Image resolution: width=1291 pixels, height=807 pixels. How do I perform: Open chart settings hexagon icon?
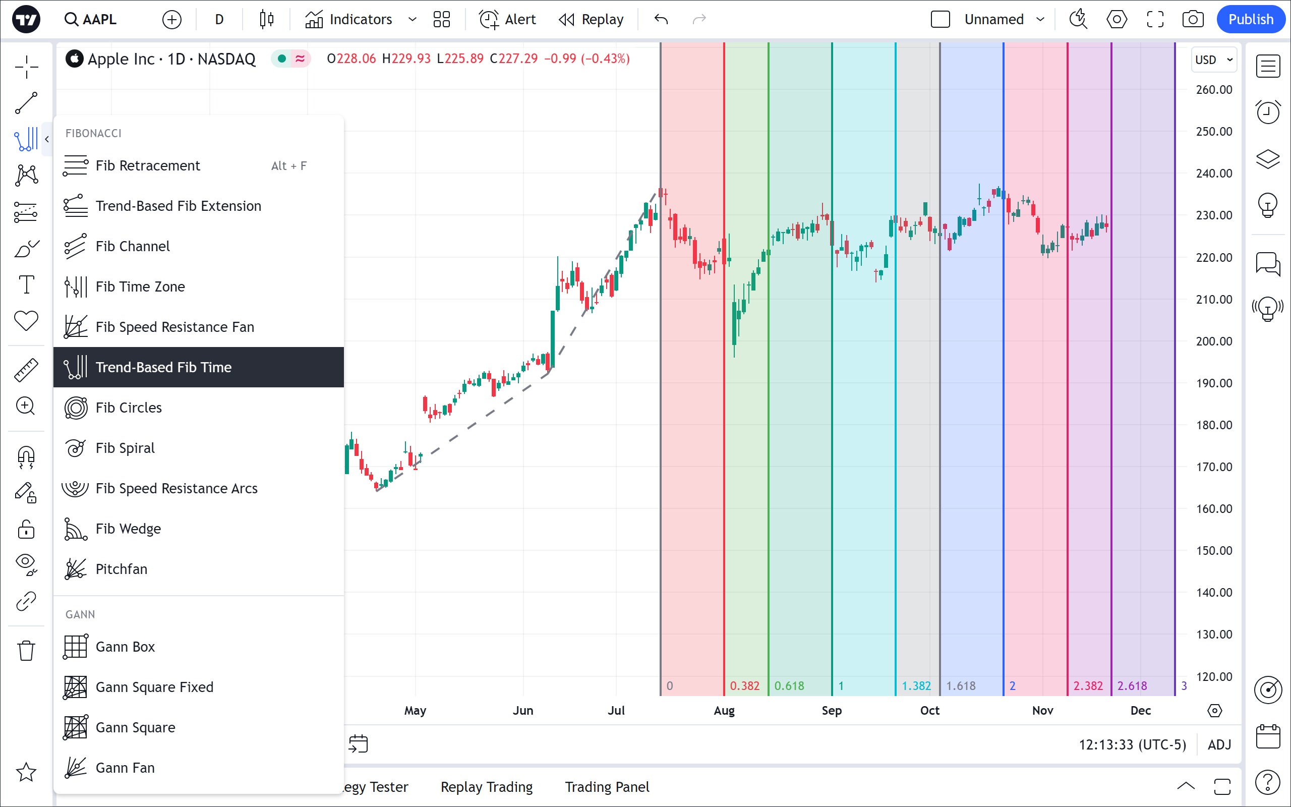[1117, 20]
